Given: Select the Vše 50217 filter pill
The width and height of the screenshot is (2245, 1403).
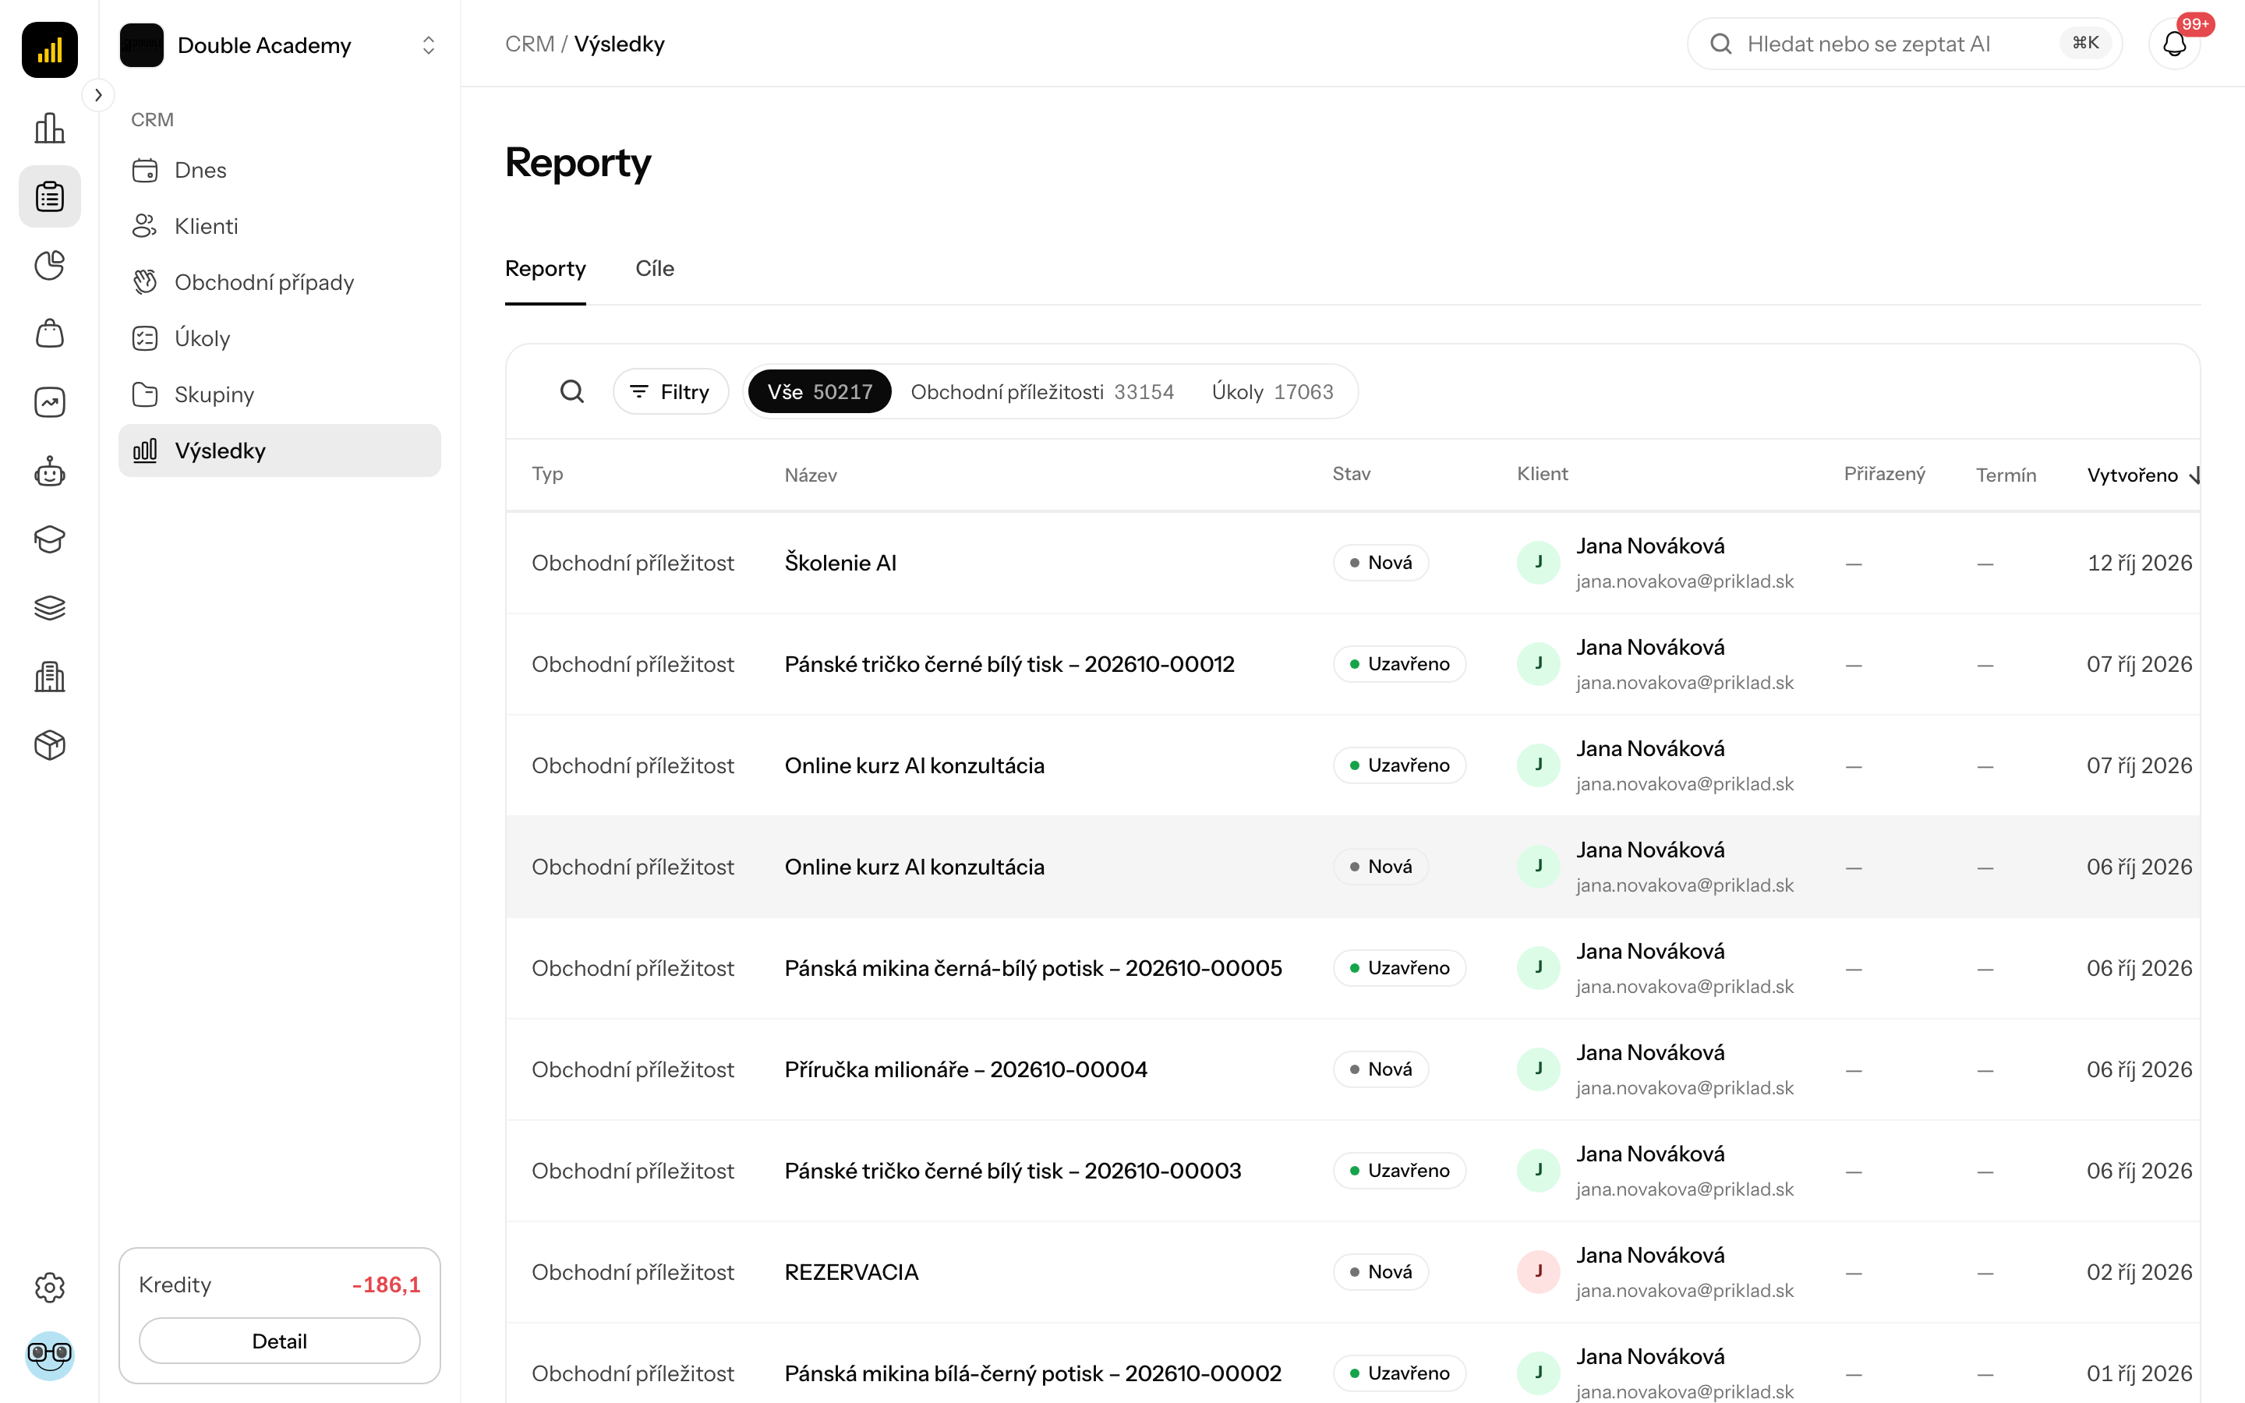Looking at the screenshot, I should (820, 391).
